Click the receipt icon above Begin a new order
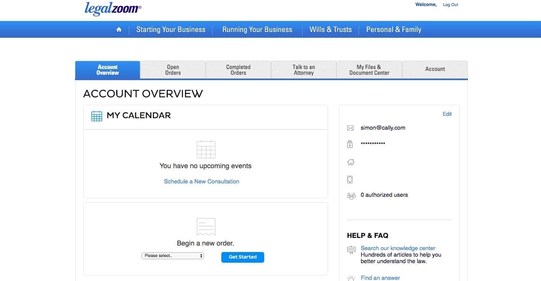Image resolution: width=541 pixels, height=281 pixels. point(206,226)
